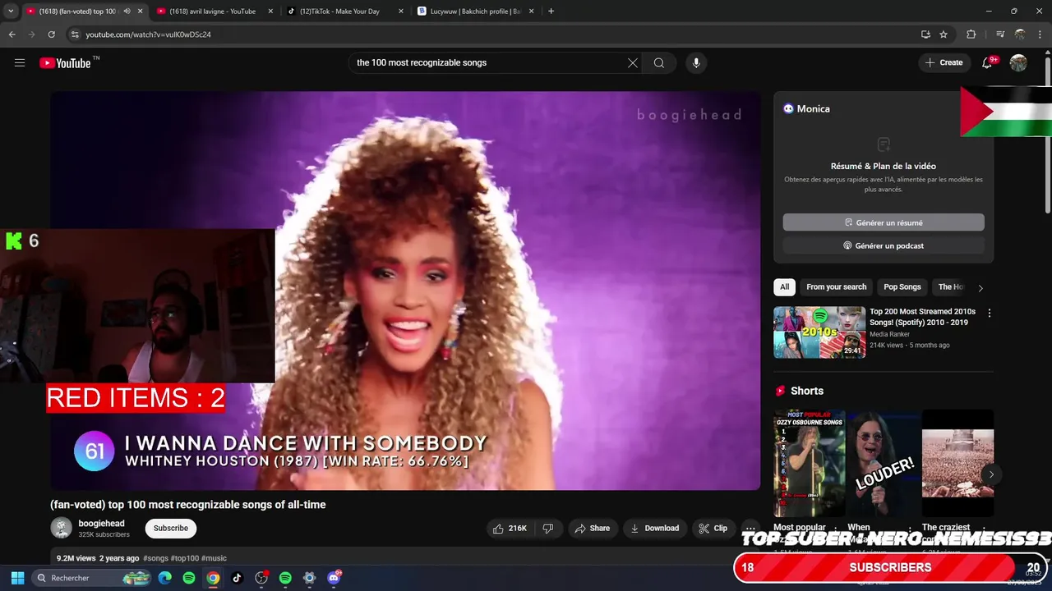Select the From your search chip

(x=836, y=287)
